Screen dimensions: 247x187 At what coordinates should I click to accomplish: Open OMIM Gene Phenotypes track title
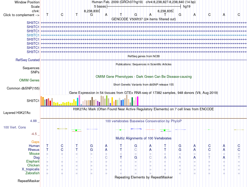click(x=144, y=76)
